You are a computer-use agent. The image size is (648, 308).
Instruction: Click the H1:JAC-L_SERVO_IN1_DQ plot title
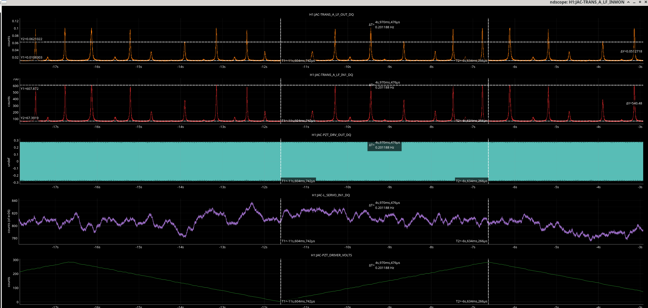pyautogui.click(x=331, y=195)
